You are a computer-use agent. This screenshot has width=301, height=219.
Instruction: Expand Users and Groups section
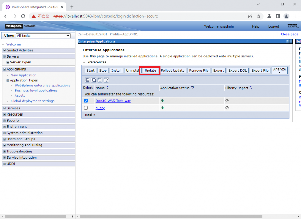tap(4, 139)
